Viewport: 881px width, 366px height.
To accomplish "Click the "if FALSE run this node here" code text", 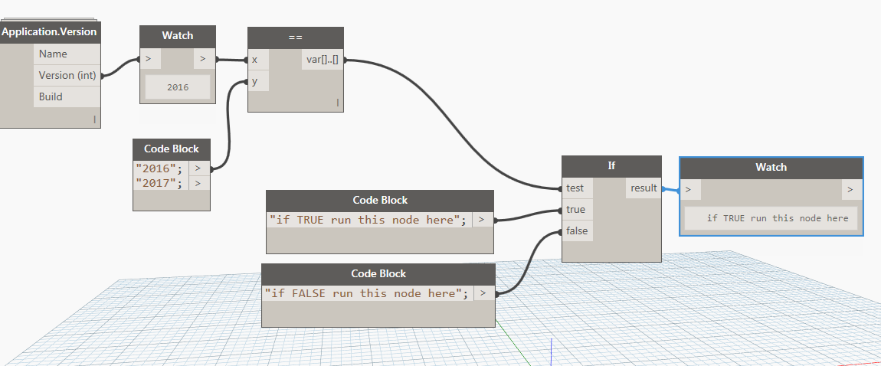I will pos(367,293).
